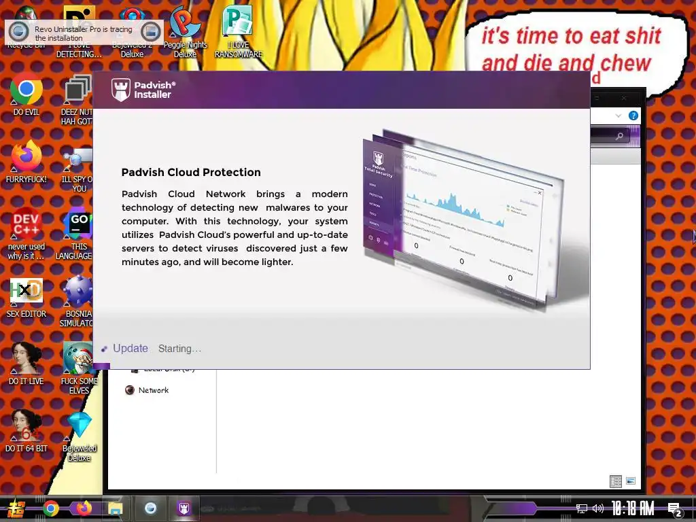Expand the Explorer ribbon chevron

coord(619,116)
